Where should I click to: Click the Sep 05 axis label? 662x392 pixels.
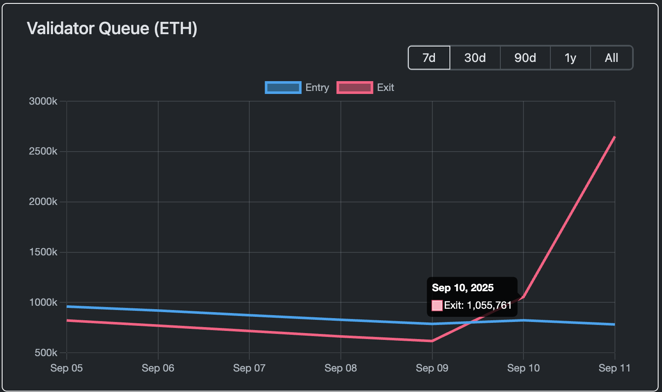click(x=66, y=368)
